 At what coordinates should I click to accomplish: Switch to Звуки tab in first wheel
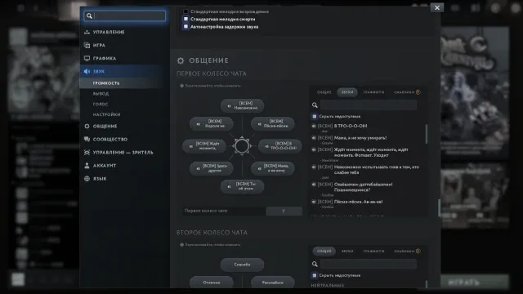(347, 92)
